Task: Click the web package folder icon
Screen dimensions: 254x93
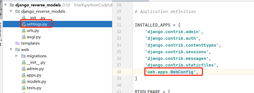Action: (18, 50)
